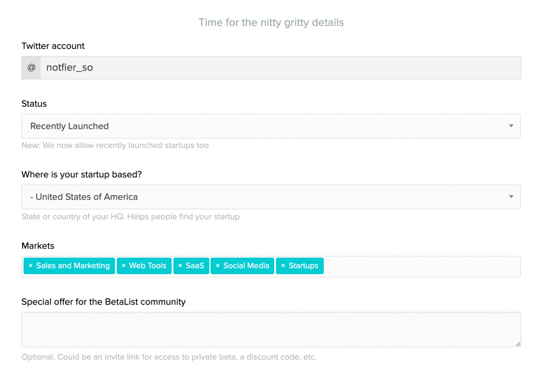
Task: Click the Startups tag label
Action: click(303, 266)
